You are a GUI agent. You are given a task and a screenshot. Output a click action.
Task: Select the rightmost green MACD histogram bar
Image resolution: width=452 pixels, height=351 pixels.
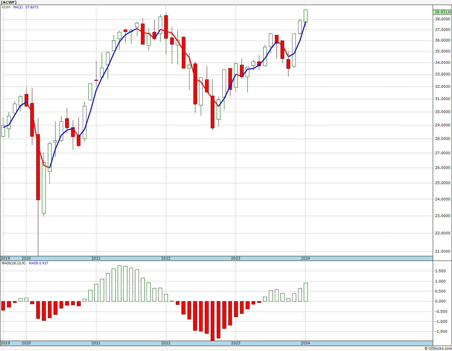coord(305,292)
